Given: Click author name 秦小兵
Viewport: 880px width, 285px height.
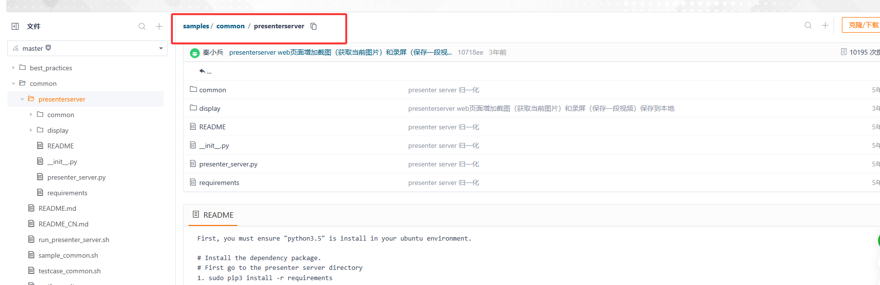Looking at the screenshot, I should click(x=213, y=52).
